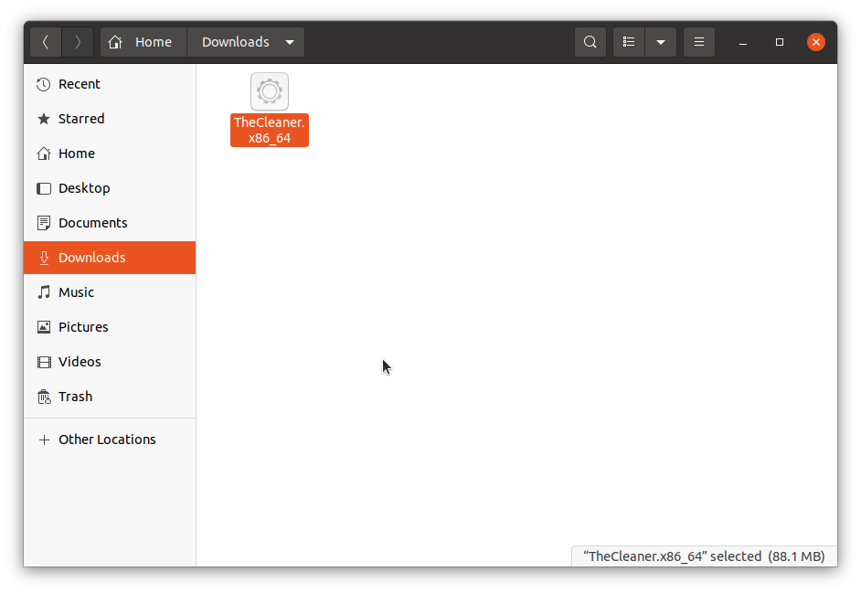
Task: Open Music folder in sidebar
Action: point(110,292)
